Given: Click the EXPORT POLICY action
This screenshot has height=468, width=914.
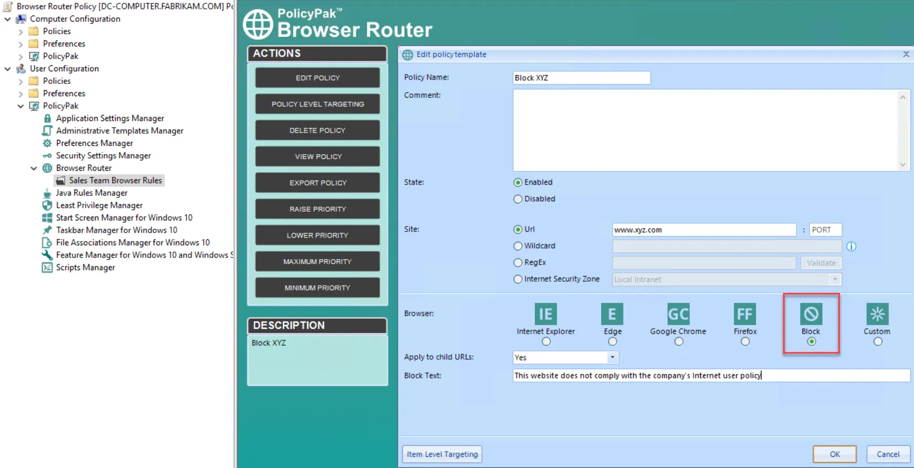Looking at the screenshot, I should [x=317, y=183].
